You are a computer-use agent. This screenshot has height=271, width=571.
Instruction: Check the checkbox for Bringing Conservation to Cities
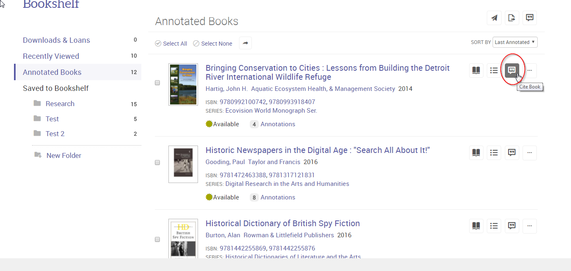(157, 83)
